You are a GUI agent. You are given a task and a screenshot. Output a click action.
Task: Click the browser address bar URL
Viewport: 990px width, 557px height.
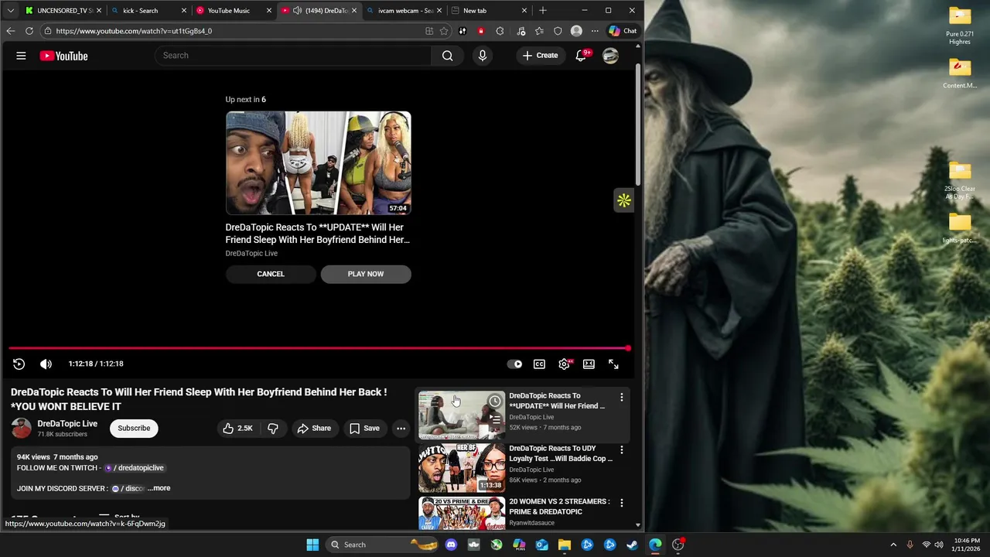[x=134, y=31]
